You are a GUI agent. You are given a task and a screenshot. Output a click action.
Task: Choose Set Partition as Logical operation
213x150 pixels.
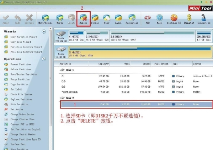point(22,129)
